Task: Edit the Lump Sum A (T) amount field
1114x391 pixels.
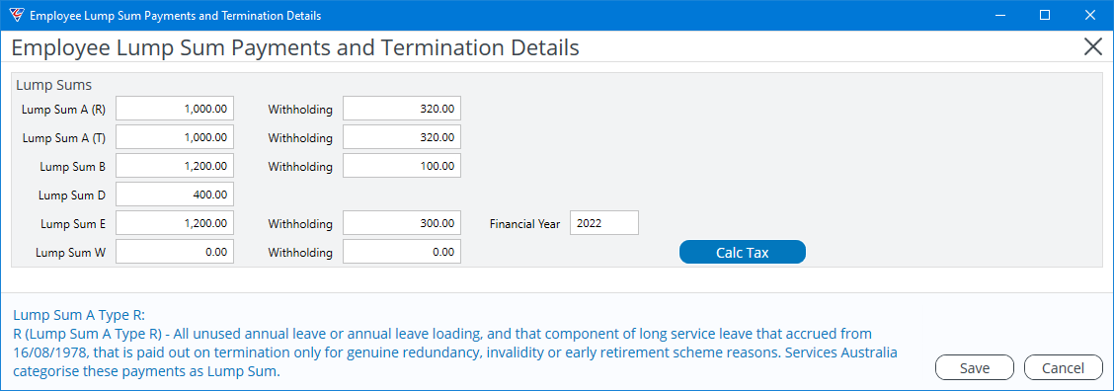Action: pos(175,137)
